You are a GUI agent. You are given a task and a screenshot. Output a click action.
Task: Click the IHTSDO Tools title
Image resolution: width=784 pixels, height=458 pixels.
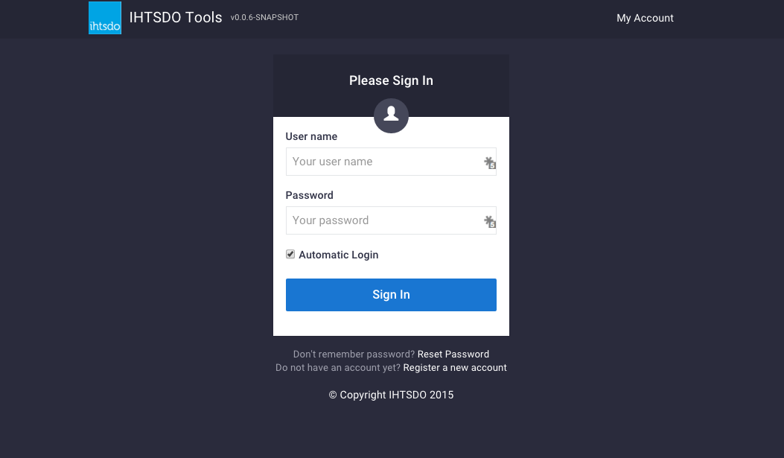(x=176, y=18)
